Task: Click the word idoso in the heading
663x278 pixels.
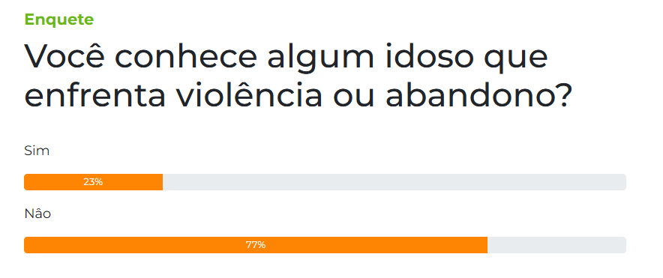Action: pyautogui.click(x=429, y=57)
